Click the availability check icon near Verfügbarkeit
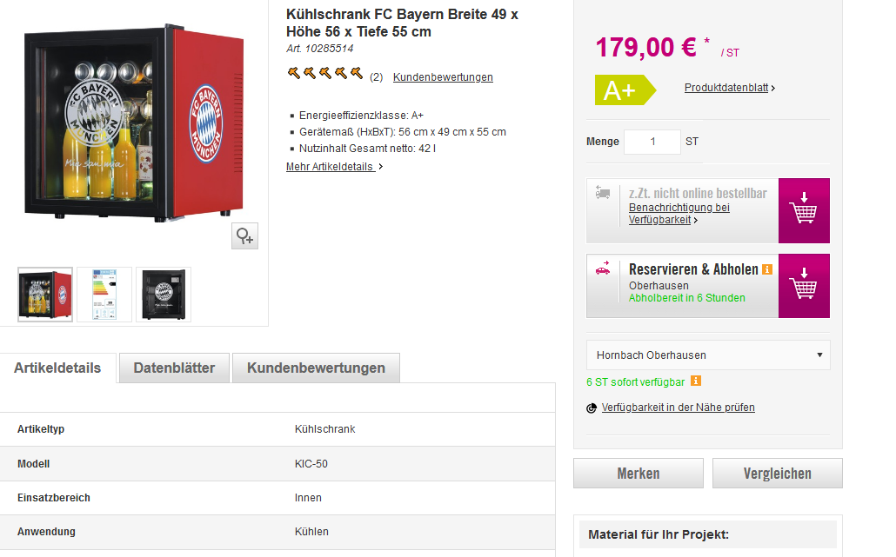The width and height of the screenshot is (896, 557). point(592,408)
